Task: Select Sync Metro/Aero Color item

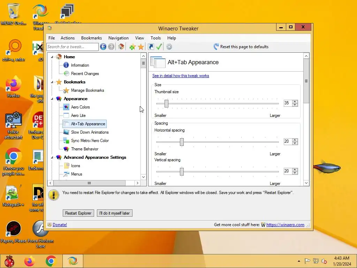Action: coord(90,141)
